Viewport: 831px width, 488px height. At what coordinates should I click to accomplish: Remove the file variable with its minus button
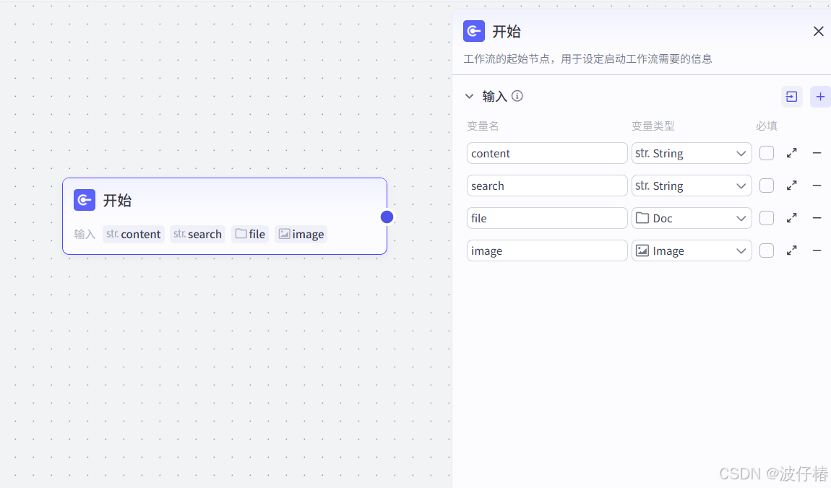(817, 218)
